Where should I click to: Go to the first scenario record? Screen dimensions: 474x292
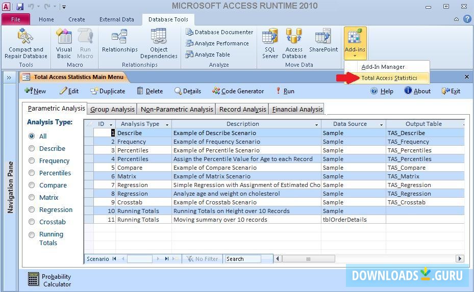[x=114, y=259]
